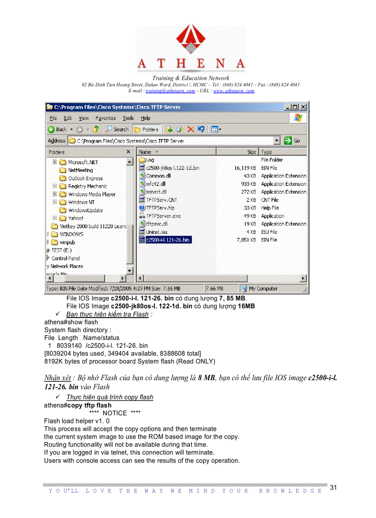Sort files by the Size column header
376x518 pixels.
(250, 151)
